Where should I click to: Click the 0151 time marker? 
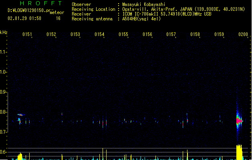coord(27,34)
